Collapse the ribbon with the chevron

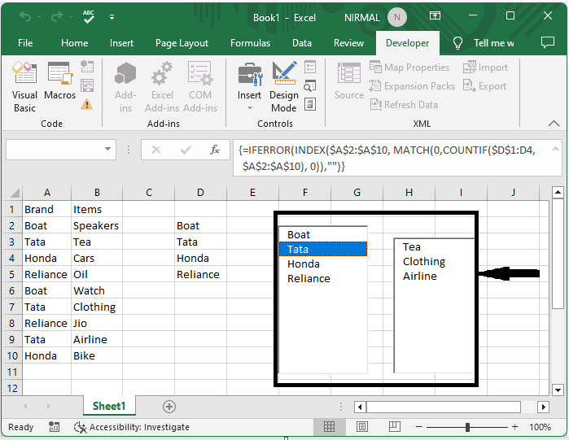pyautogui.click(x=554, y=124)
